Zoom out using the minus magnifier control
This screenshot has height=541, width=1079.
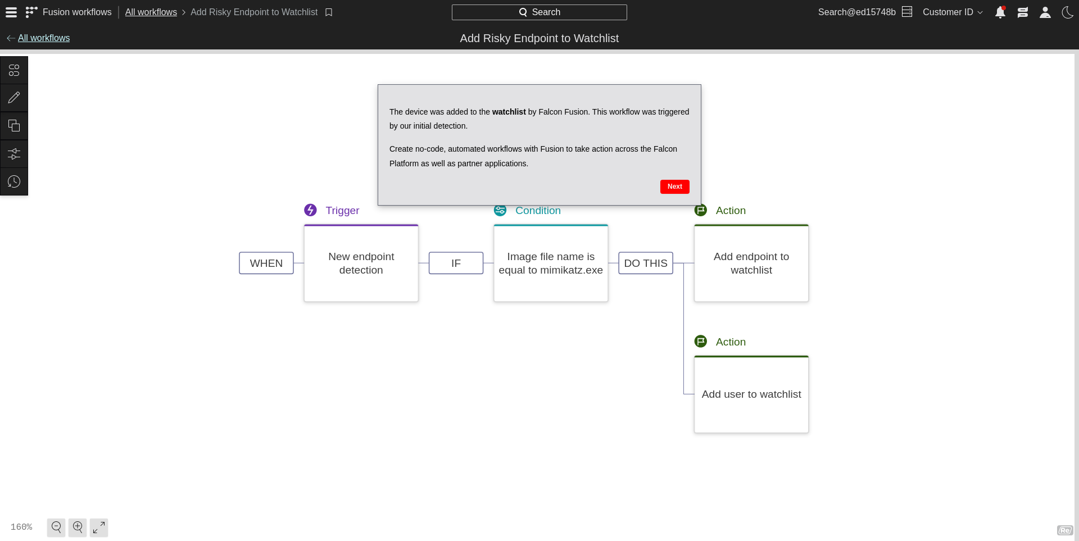pyautogui.click(x=56, y=527)
